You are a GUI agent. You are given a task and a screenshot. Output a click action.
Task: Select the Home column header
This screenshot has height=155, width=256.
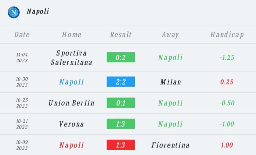71,34
